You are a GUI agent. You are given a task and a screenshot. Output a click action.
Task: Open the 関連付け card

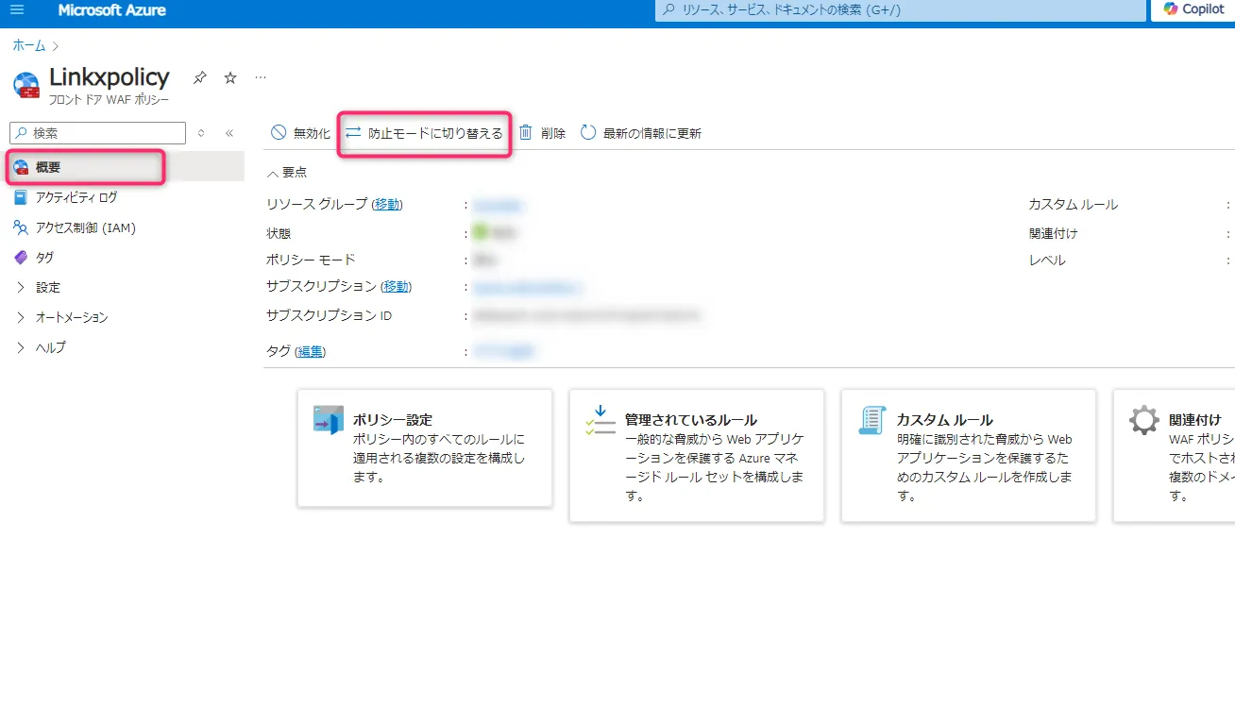coord(1175,455)
